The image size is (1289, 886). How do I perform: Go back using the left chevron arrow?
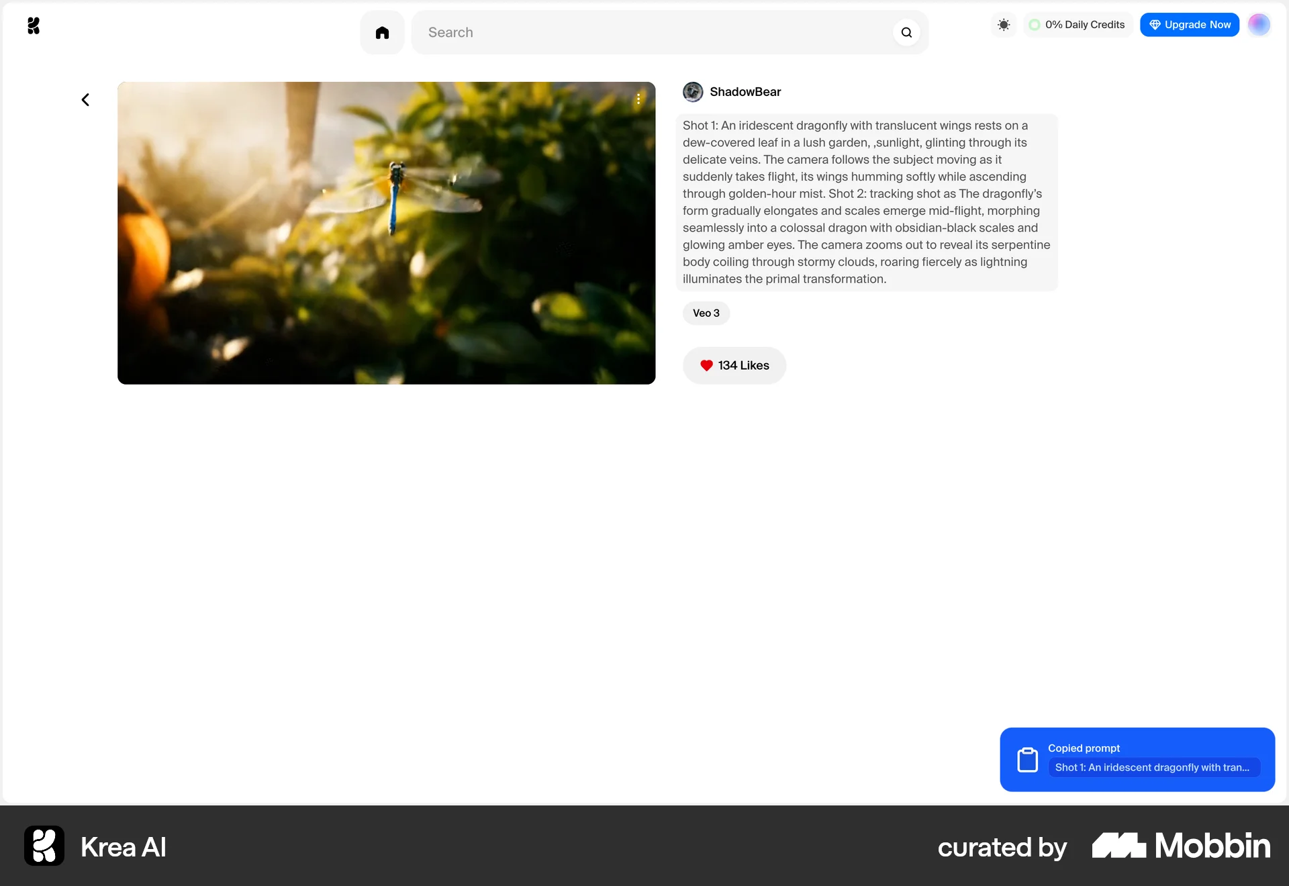click(x=85, y=99)
